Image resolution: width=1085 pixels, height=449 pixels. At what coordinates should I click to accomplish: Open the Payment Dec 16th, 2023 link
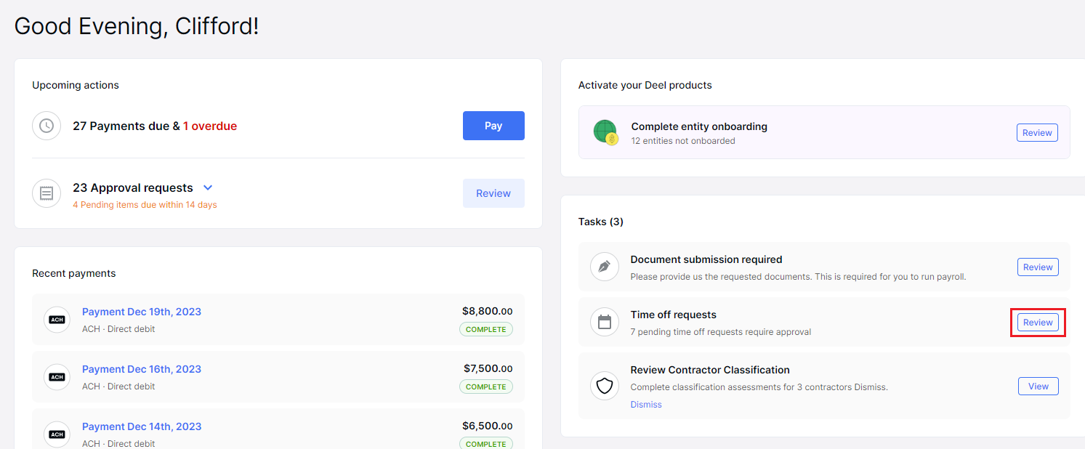point(142,369)
